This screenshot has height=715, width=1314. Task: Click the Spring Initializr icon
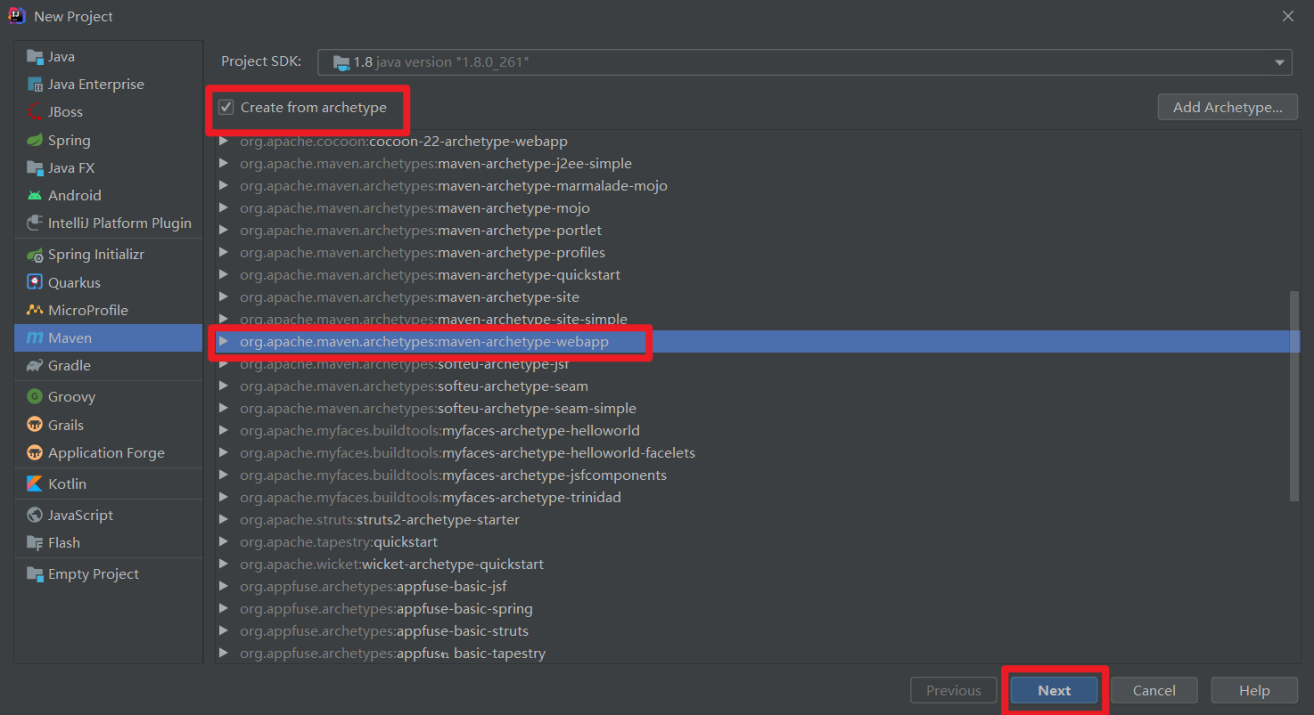(x=35, y=255)
